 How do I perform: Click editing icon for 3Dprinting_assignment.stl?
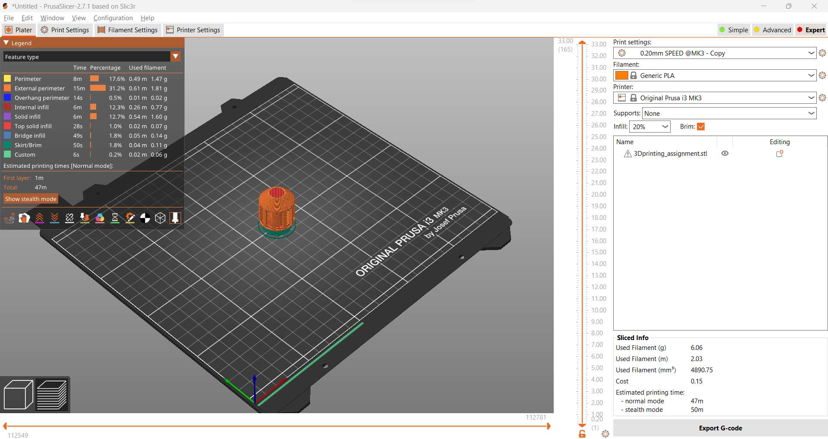tap(780, 154)
